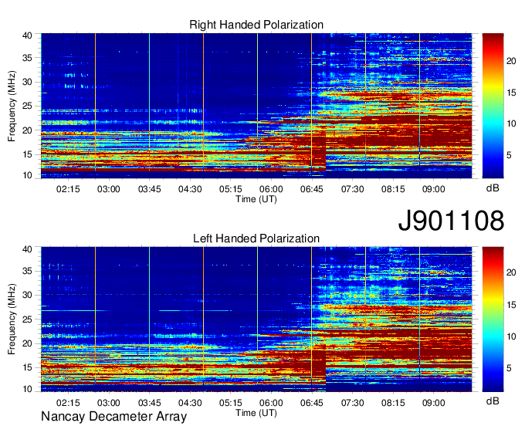Viewport: 525px width, 426px height.
Task: Click the 10 dB label on the upper color bar
Action: tap(511, 123)
